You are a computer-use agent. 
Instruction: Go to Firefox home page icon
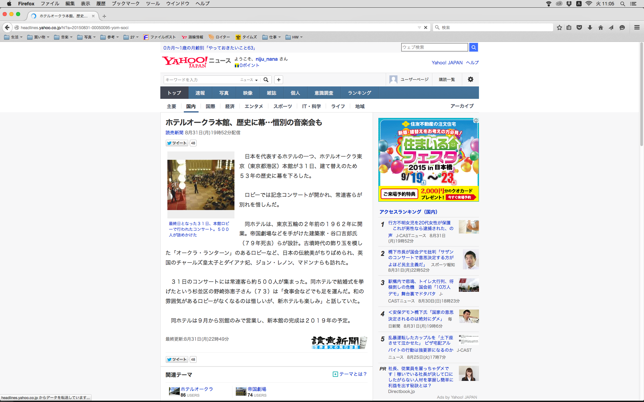[600, 27]
